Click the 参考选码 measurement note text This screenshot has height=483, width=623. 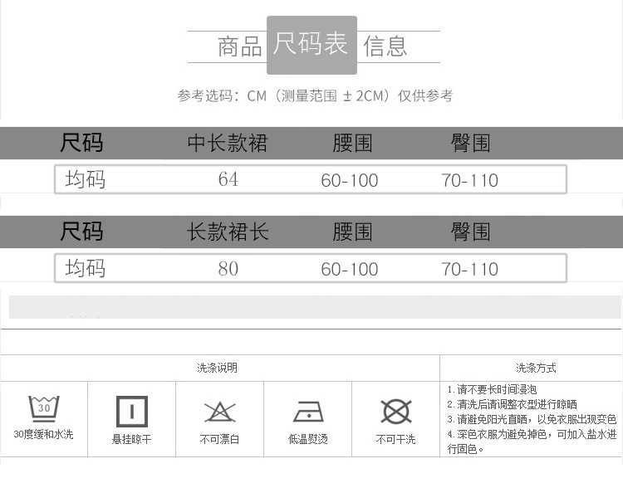[315, 96]
